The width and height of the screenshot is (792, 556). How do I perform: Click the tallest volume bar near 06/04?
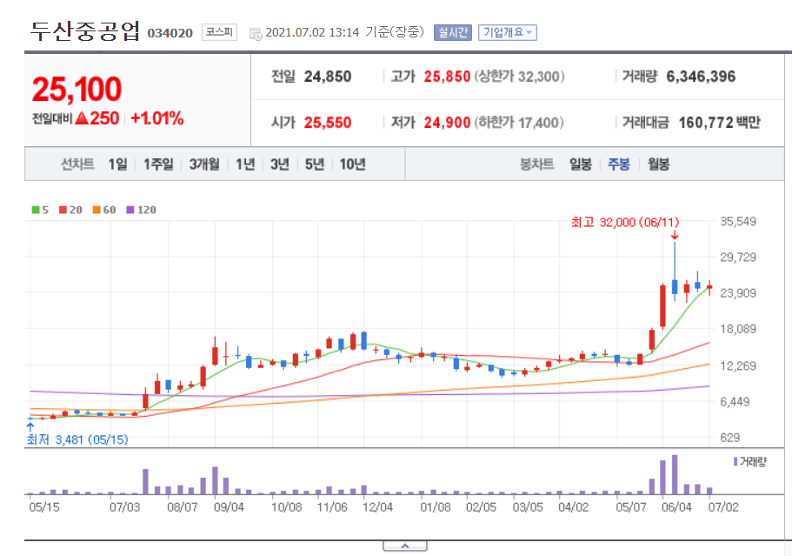click(x=675, y=474)
